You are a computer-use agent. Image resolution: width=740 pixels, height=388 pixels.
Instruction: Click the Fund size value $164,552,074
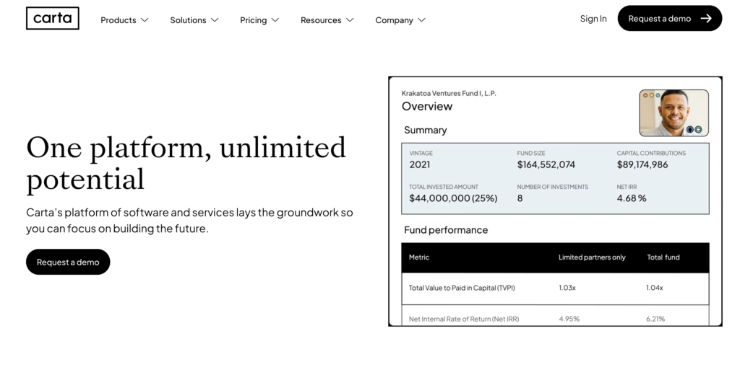point(546,164)
